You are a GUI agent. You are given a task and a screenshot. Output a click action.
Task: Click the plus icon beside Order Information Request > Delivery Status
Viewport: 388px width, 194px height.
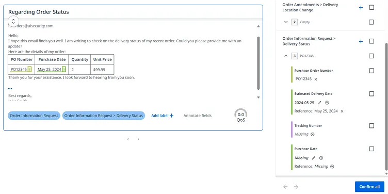click(x=361, y=41)
